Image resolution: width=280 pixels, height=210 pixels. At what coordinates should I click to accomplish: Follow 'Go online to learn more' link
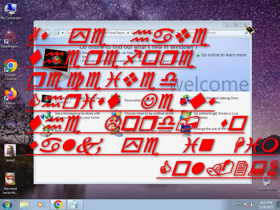224,55
